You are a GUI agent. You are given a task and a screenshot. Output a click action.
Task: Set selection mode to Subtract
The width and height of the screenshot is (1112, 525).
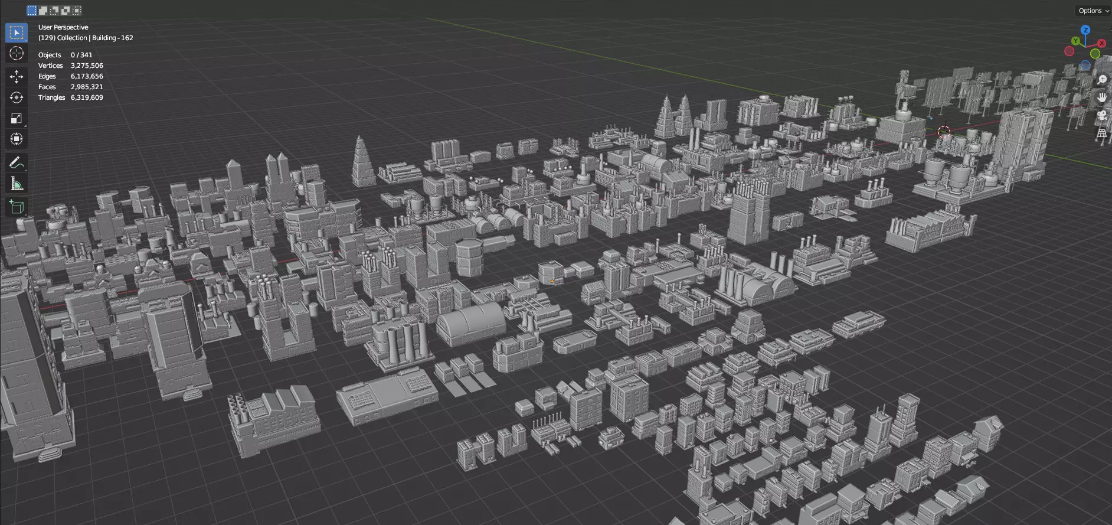54,11
